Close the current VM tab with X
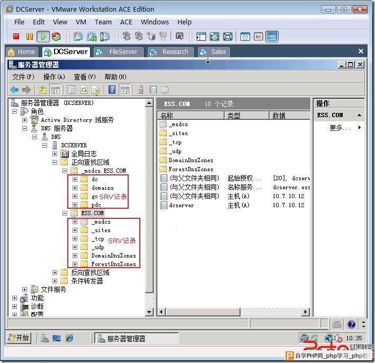 (x=361, y=51)
